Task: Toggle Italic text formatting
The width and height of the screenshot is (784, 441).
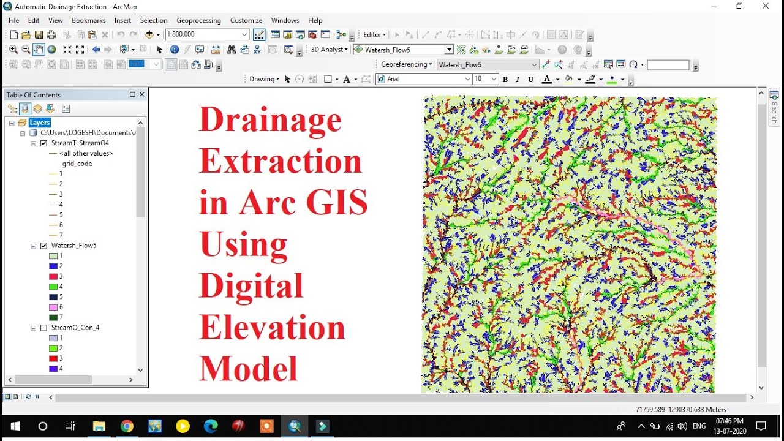Action: [518, 79]
